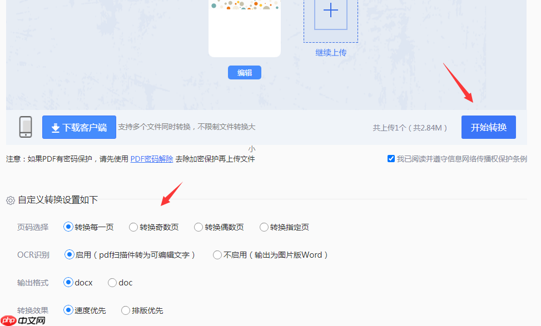Select the 转换每一页 radio option
The height and width of the screenshot is (326, 541).
68,227
